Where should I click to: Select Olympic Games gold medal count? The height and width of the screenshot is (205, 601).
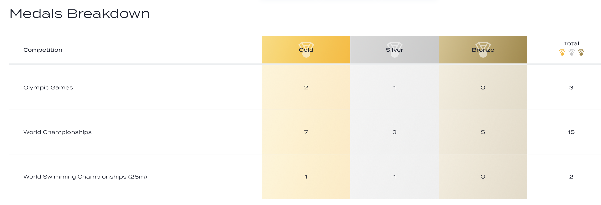click(x=306, y=88)
